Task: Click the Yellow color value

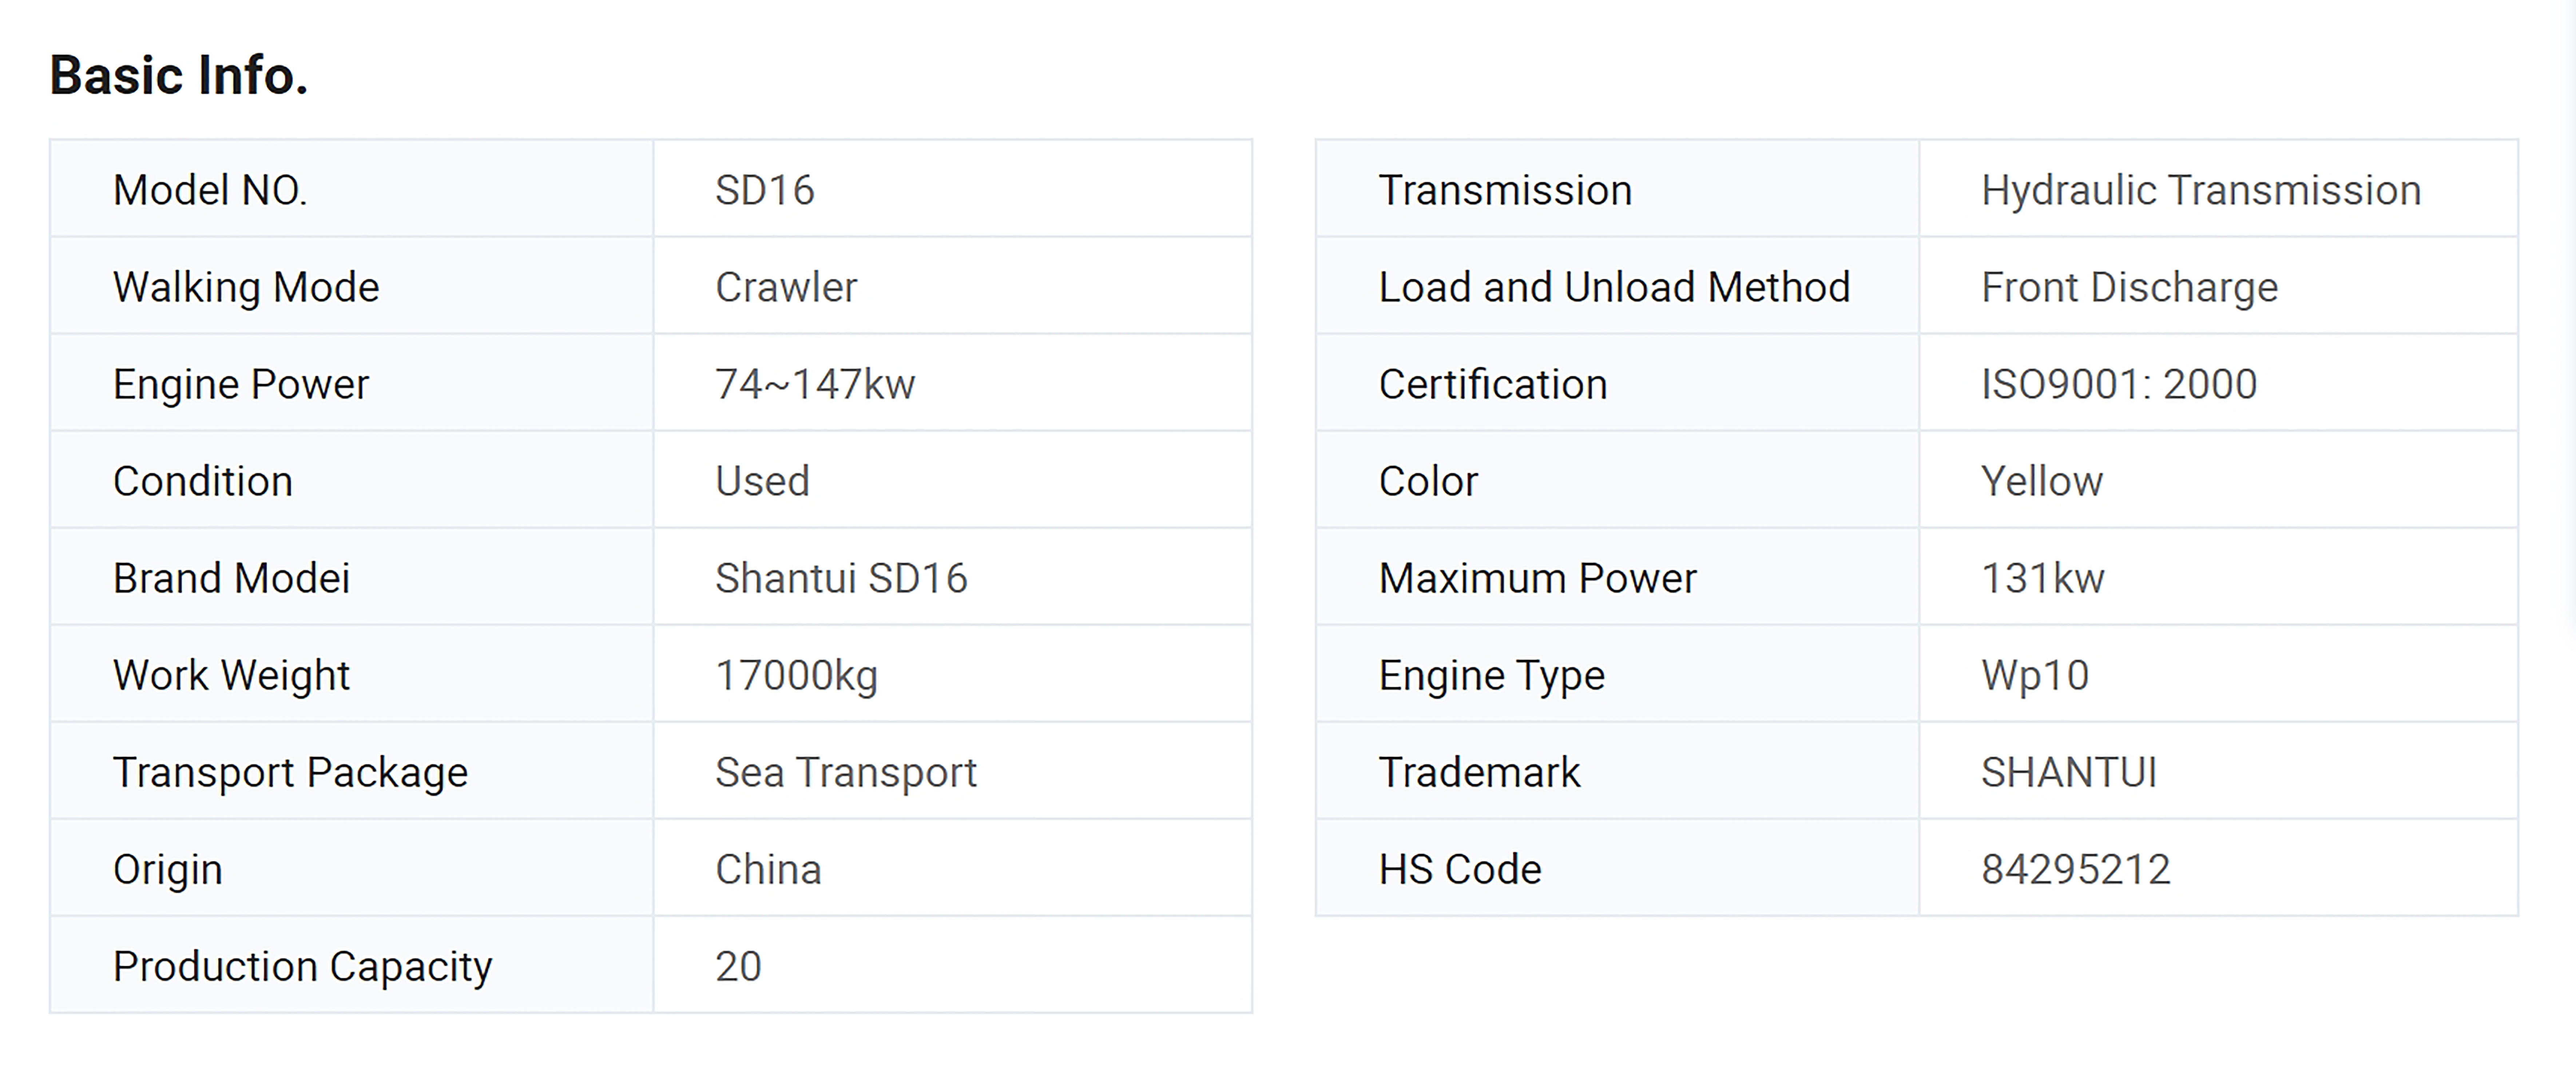Action: click(2042, 481)
